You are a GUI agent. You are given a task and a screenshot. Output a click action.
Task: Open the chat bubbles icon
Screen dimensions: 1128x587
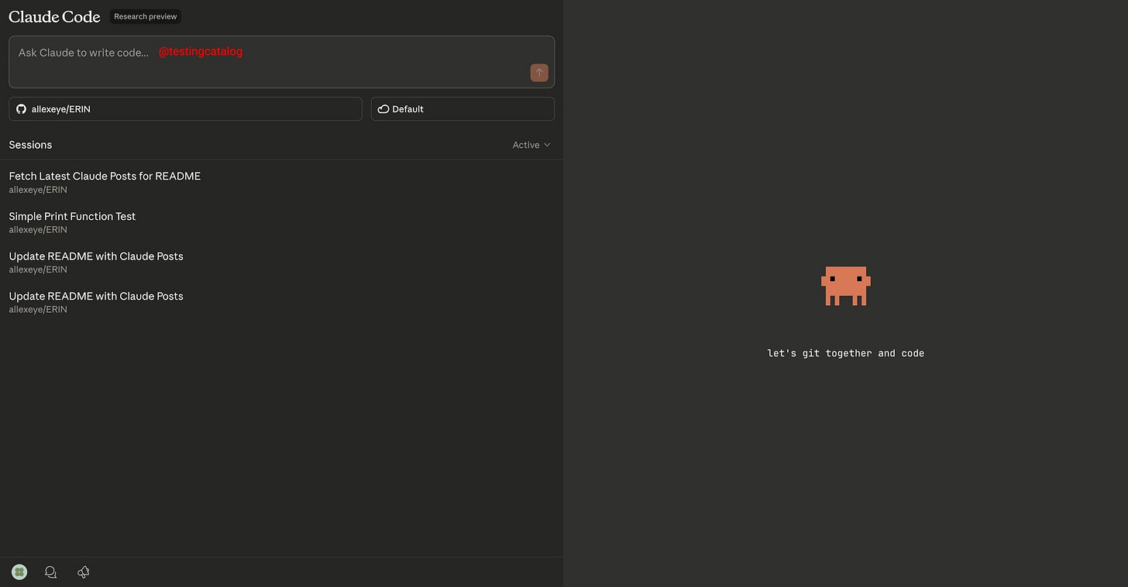(x=51, y=572)
